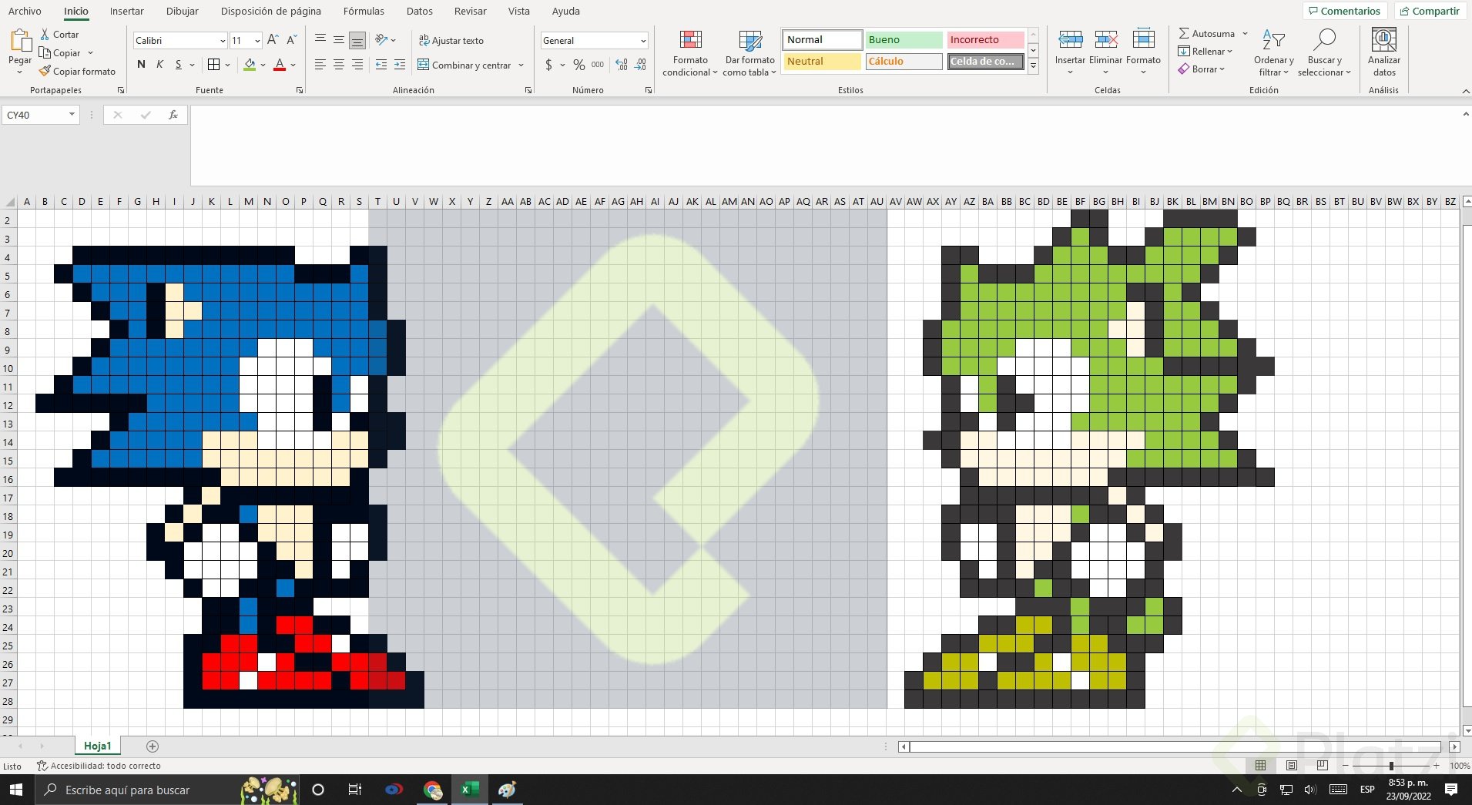This screenshot has height=805, width=1472.
Task: Click text orientation icon
Action: pos(381,39)
